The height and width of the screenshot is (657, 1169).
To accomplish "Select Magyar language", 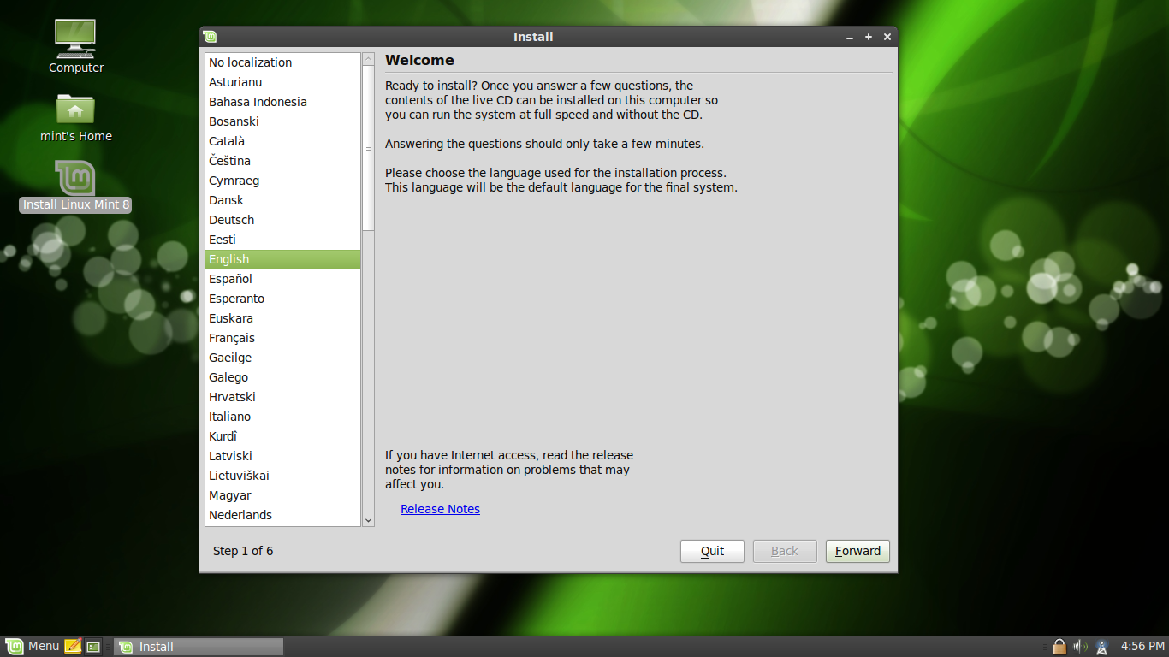I will [282, 495].
